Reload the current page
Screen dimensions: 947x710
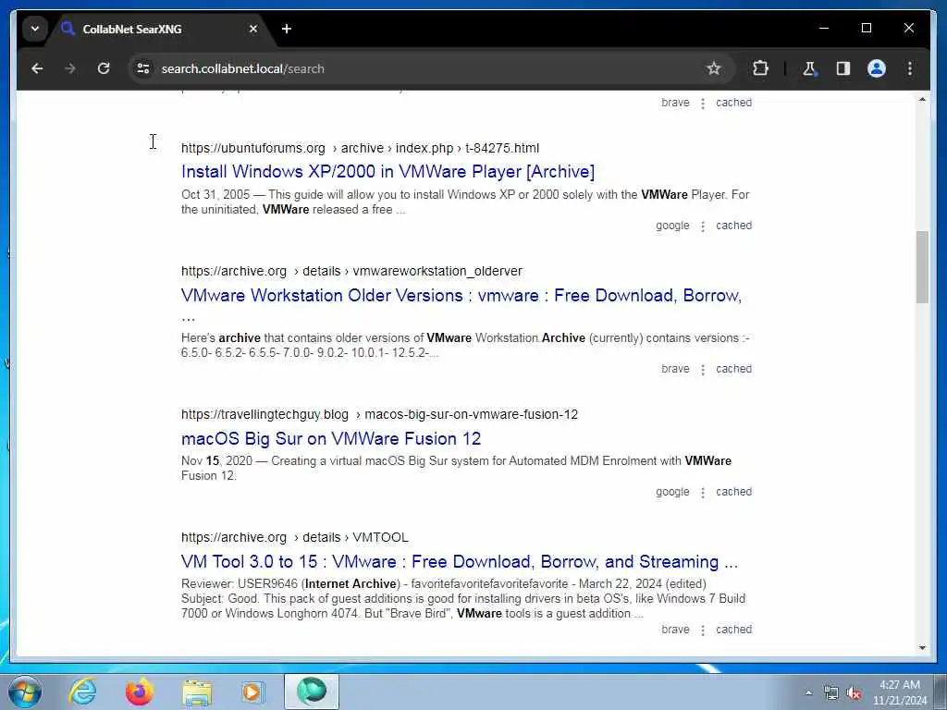[104, 68]
